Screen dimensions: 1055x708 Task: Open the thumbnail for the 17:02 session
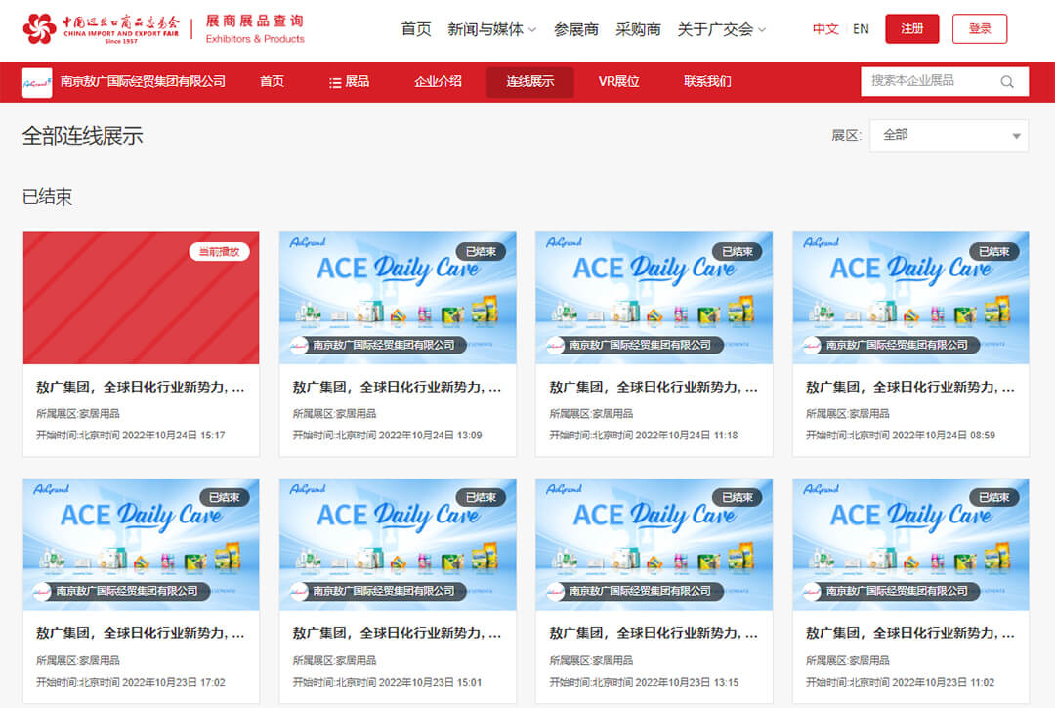142,545
